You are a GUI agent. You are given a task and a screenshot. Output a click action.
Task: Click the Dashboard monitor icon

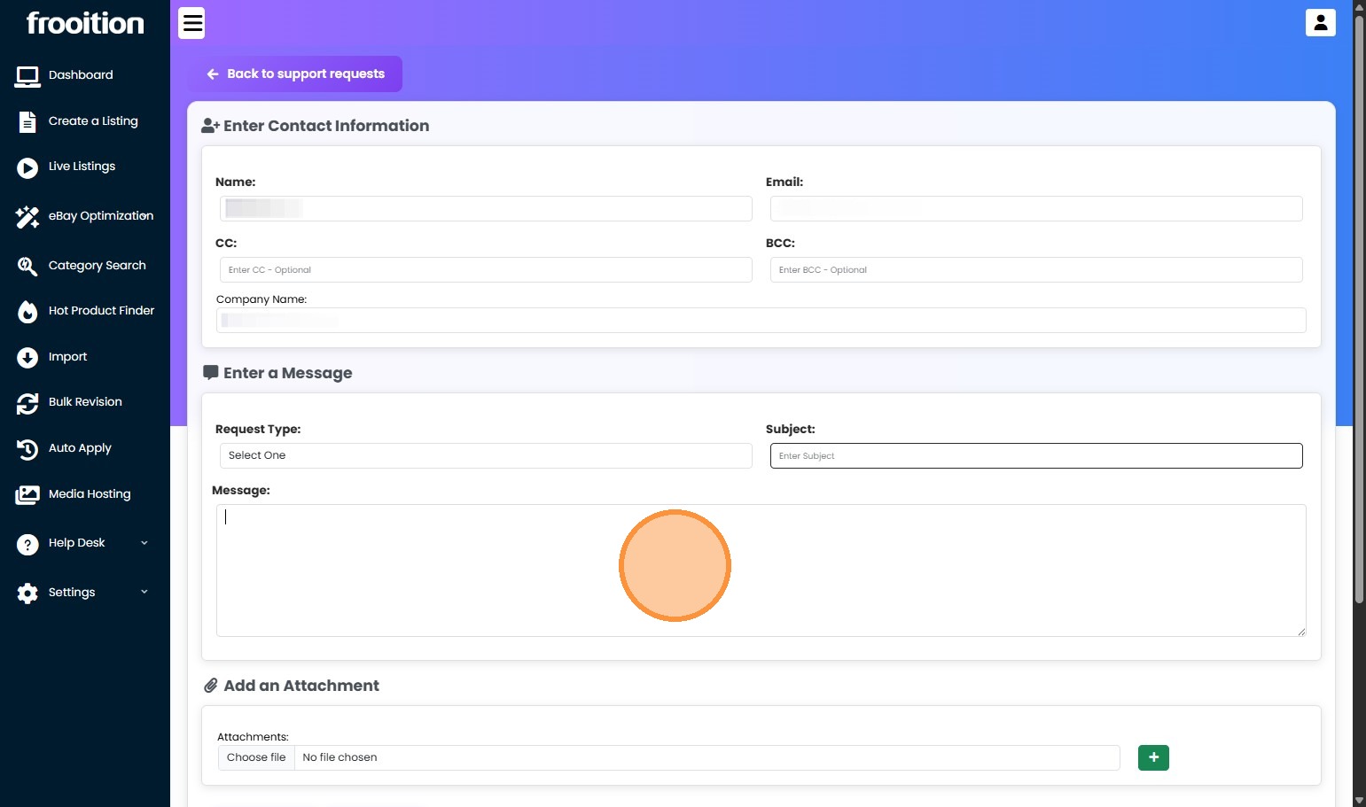pos(27,76)
